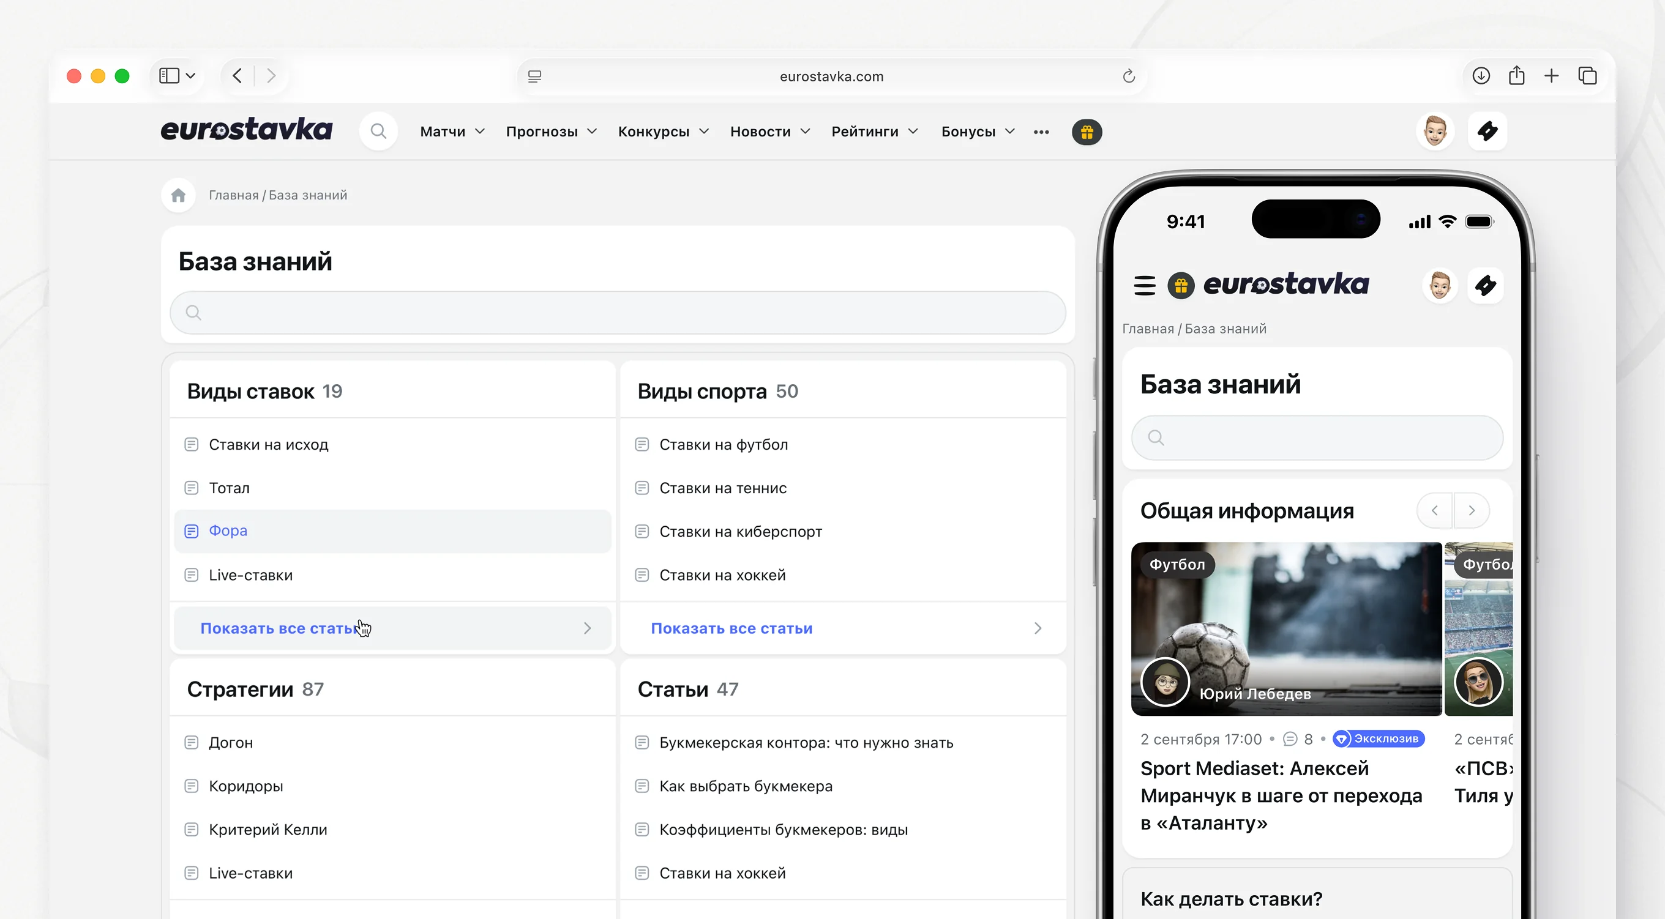
Task: Open the new tab plus icon
Action: coord(1551,76)
